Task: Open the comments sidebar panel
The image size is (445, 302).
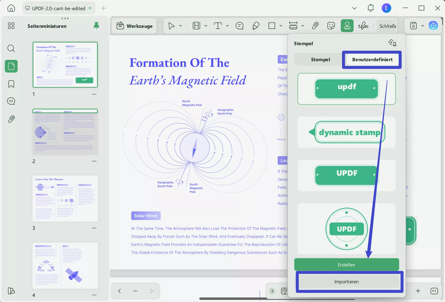Action: [x=11, y=101]
